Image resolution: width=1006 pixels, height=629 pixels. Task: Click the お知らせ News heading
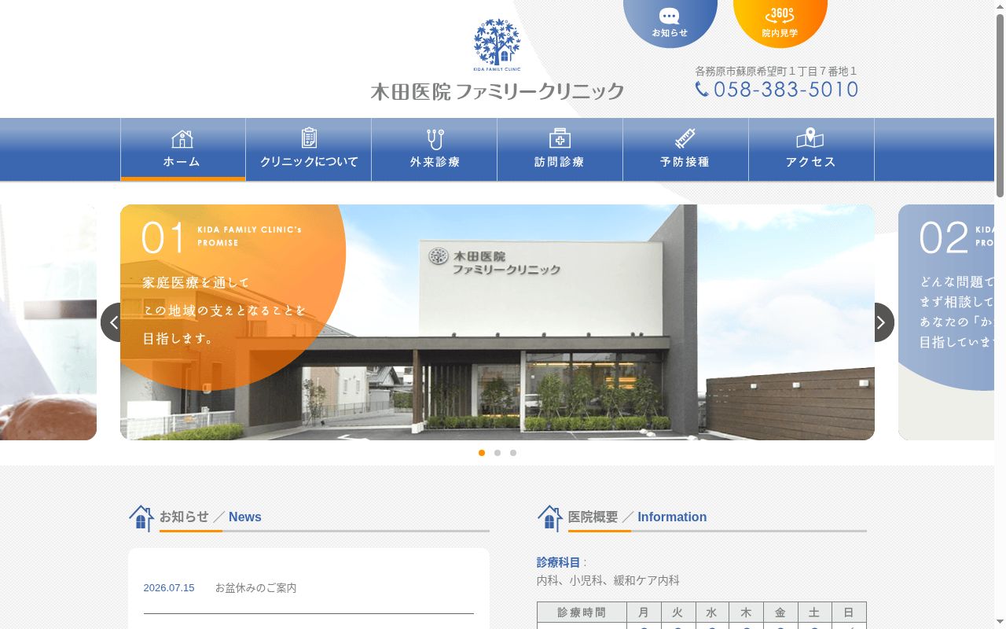pos(211,517)
